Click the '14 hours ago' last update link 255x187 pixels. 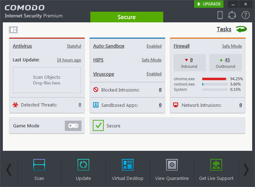(69, 60)
